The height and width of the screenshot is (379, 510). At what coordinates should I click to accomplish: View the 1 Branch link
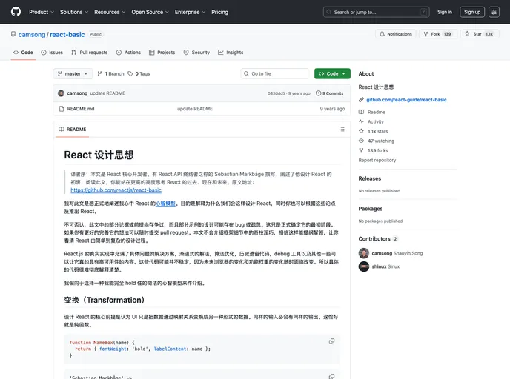[x=111, y=74]
